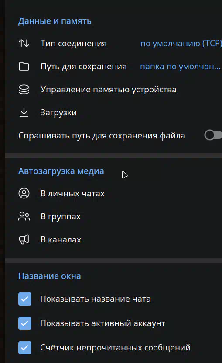Open В каналах autodownload settings
The image size is (222, 363).
(114, 239)
